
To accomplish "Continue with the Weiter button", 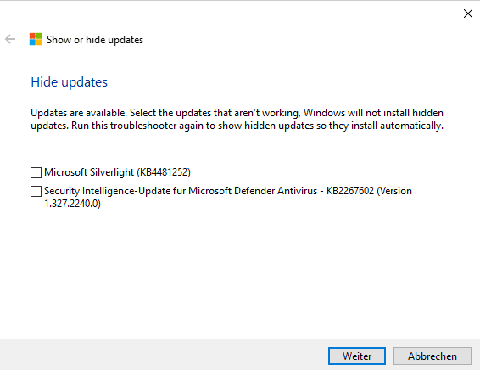I will pyautogui.click(x=357, y=356).
